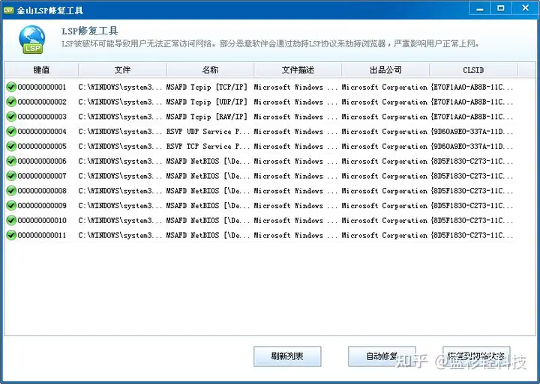Click the 自动修复 button

tap(382, 356)
